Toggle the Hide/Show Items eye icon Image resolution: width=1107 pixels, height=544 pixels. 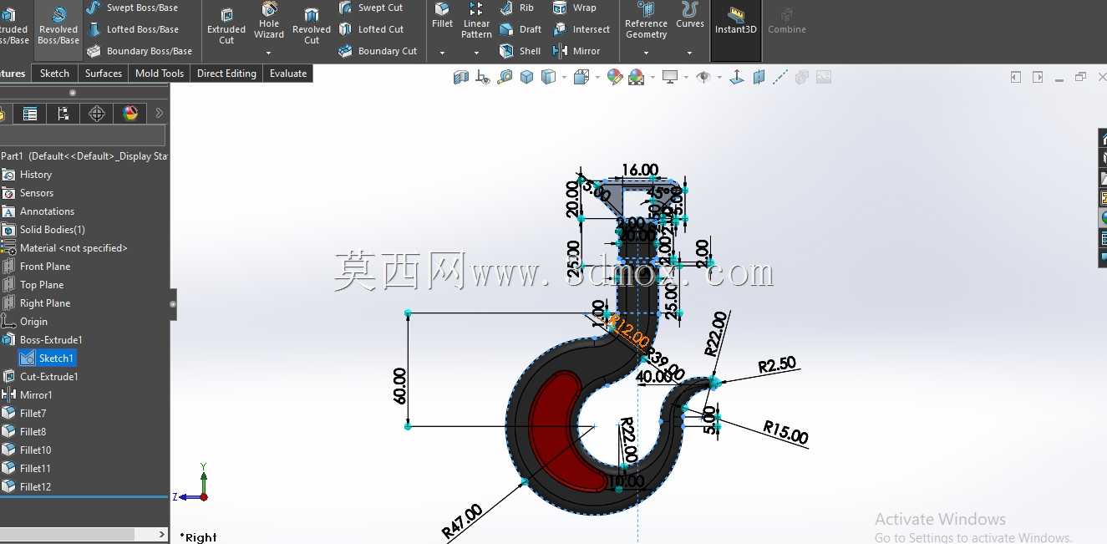[703, 77]
